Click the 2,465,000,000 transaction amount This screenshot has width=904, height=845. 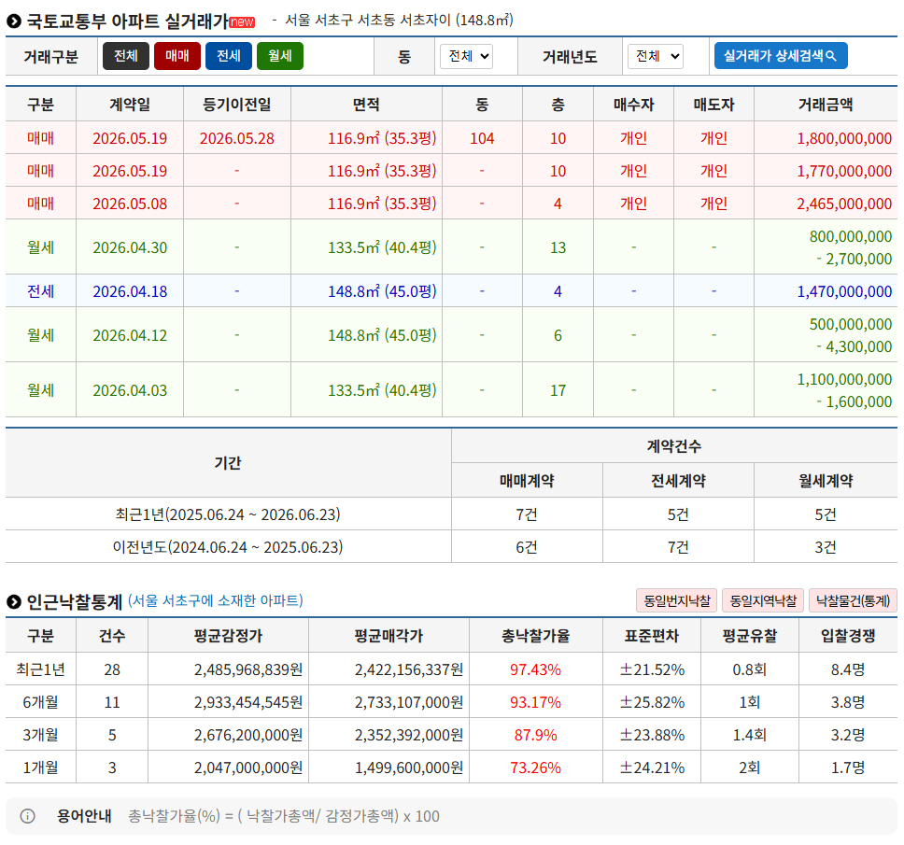pyautogui.click(x=844, y=204)
